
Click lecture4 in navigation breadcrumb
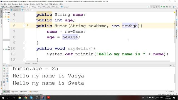[x=56, y=7]
